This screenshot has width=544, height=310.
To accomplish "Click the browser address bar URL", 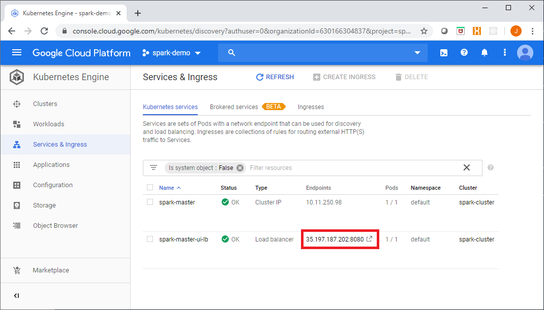I will [x=241, y=31].
